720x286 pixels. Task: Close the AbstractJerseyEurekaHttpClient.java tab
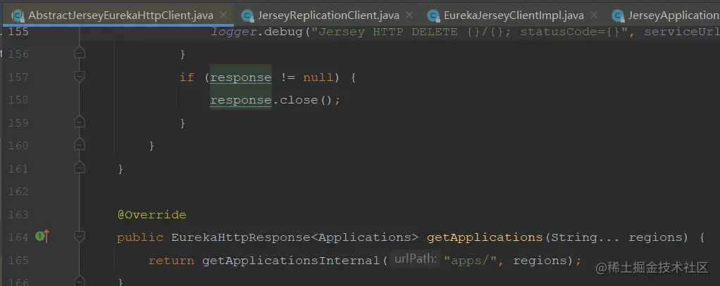pyautogui.click(x=223, y=15)
